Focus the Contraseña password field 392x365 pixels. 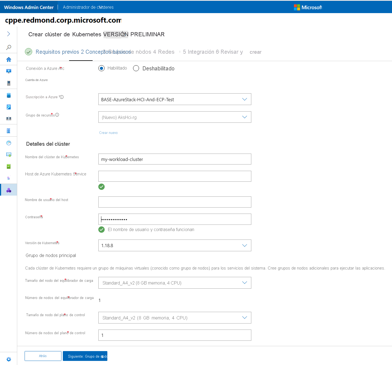[x=175, y=219]
